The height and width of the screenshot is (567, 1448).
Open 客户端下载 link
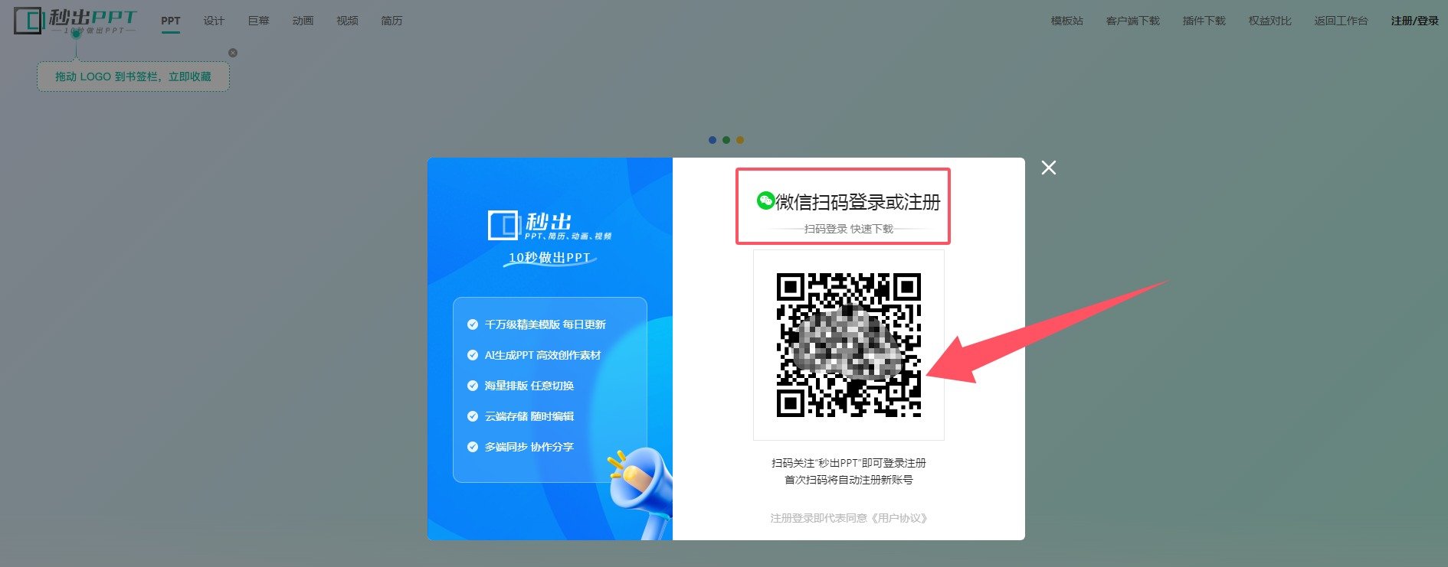(x=1133, y=21)
